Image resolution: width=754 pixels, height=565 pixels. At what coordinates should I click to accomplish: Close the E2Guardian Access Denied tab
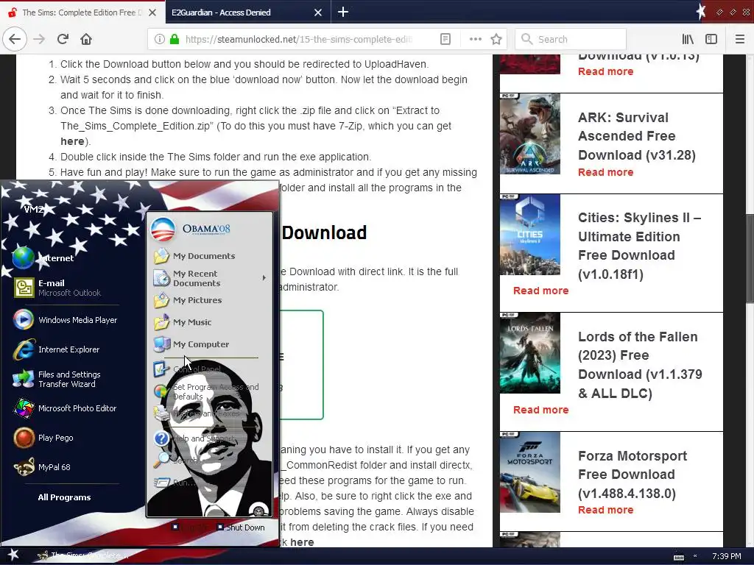[x=318, y=13]
